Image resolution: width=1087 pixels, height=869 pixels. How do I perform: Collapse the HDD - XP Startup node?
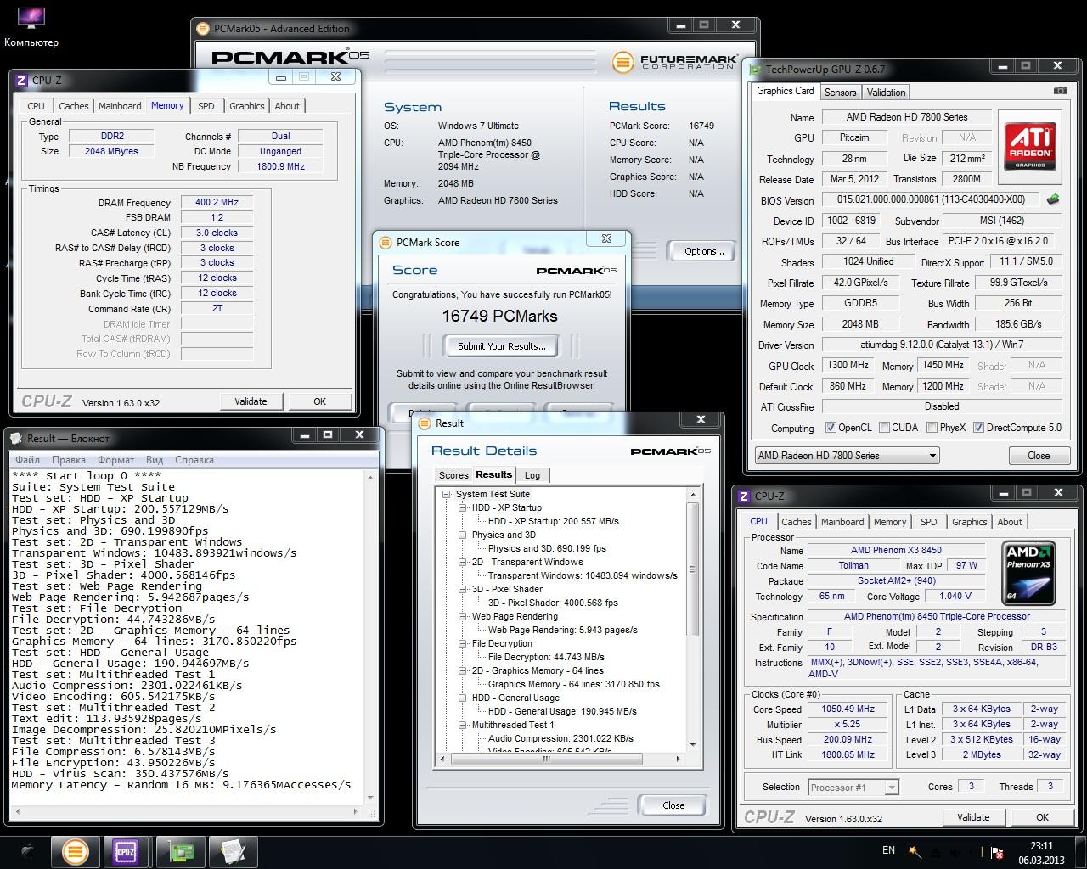464,507
